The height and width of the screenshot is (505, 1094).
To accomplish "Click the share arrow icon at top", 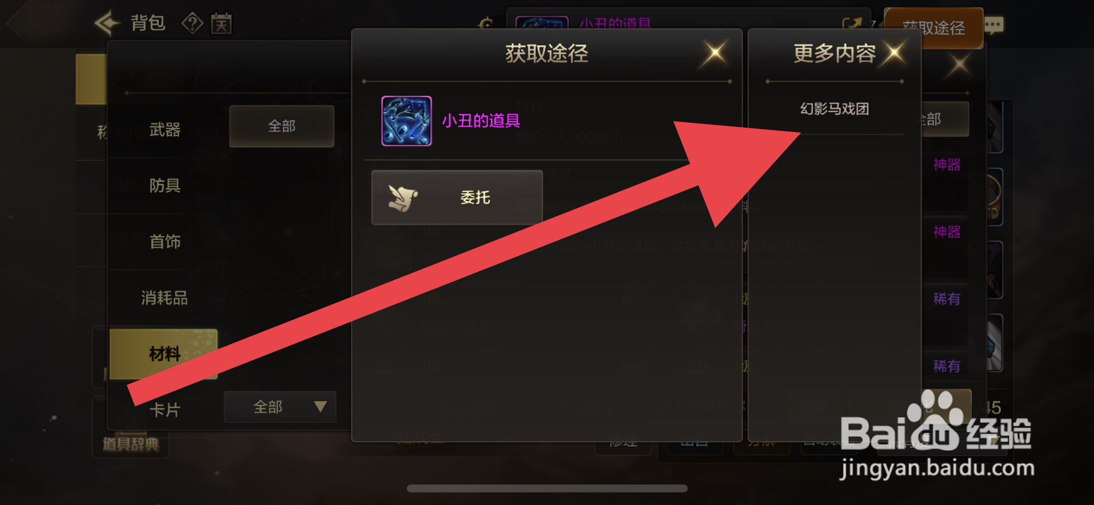I will [852, 24].
